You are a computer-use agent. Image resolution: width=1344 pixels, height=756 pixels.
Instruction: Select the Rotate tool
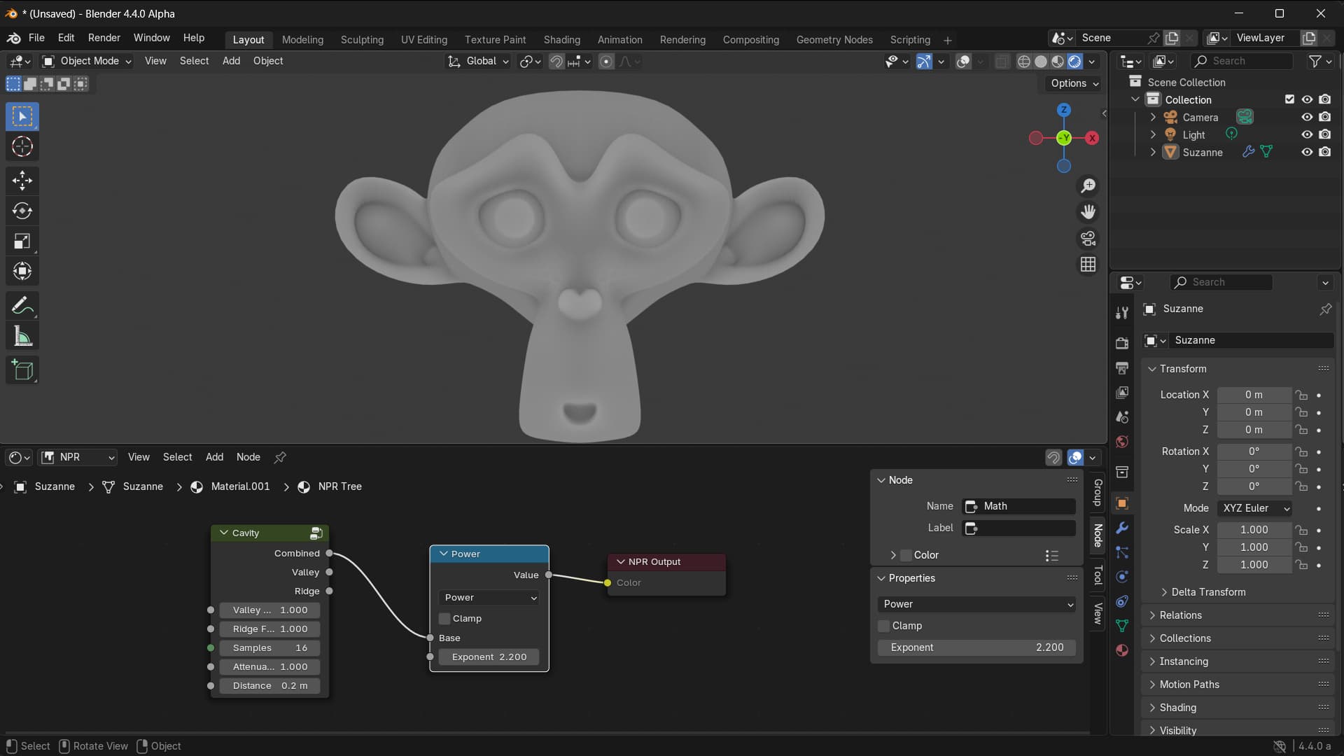tap(22, 211)
